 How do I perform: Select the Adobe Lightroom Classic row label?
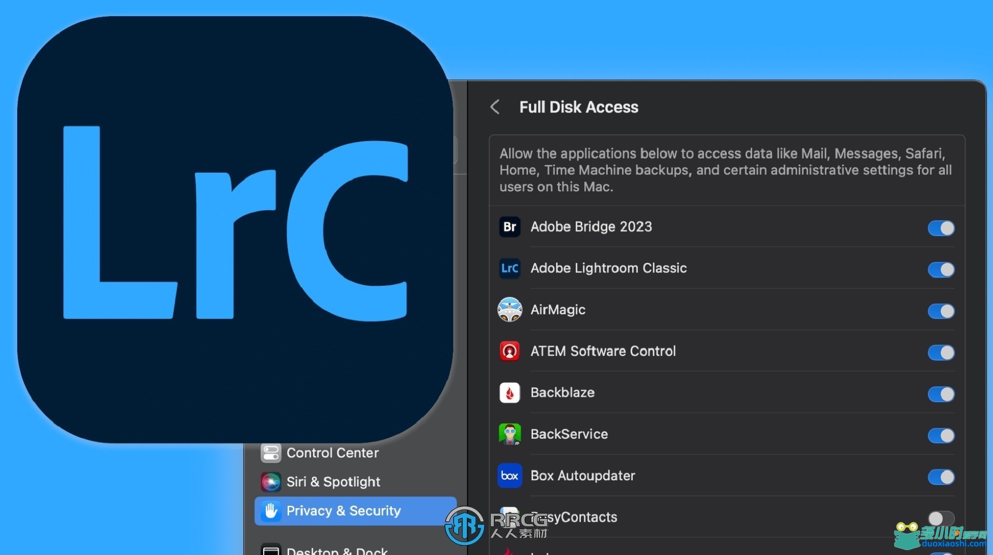608,268
